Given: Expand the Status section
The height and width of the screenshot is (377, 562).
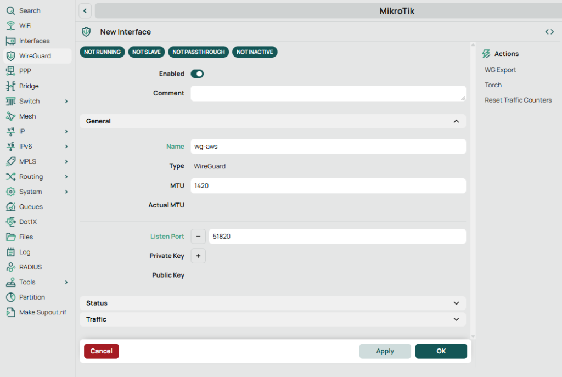Looking at the screenshot, I should (456, 303).
